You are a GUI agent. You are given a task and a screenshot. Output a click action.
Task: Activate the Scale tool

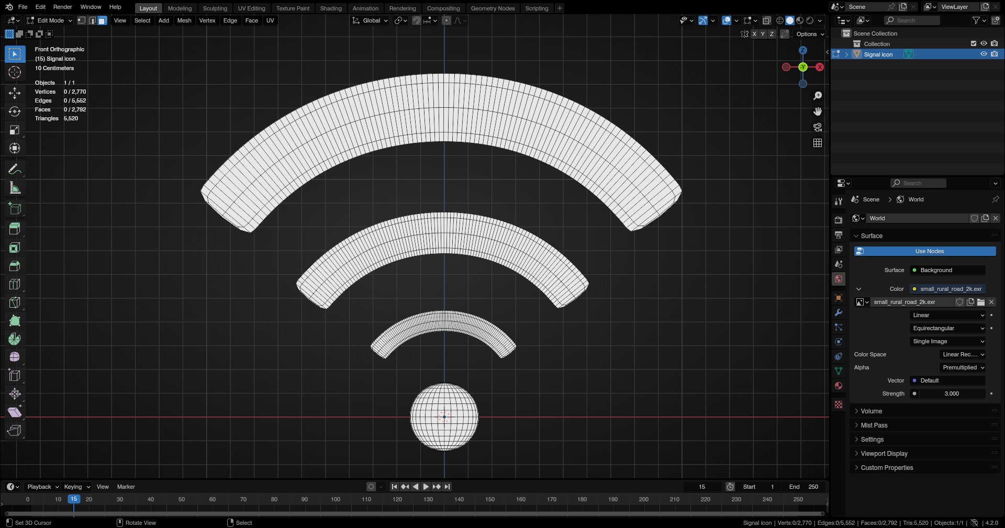pos(15,130)
